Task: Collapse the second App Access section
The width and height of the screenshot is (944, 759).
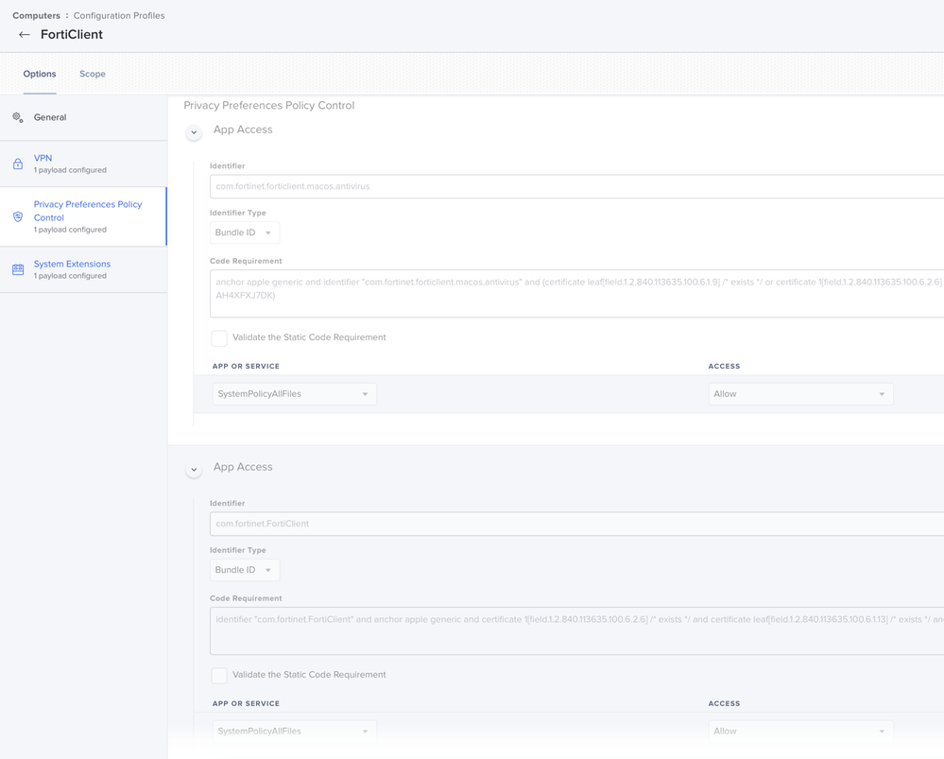Action: (194, 469)
